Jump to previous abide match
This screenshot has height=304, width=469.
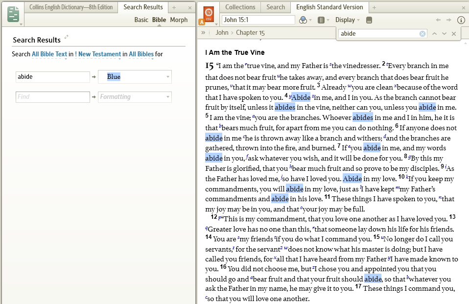[435, 33]
